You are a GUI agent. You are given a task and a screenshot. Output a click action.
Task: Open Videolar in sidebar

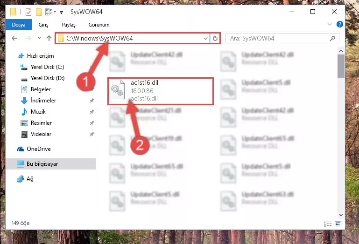41,134
